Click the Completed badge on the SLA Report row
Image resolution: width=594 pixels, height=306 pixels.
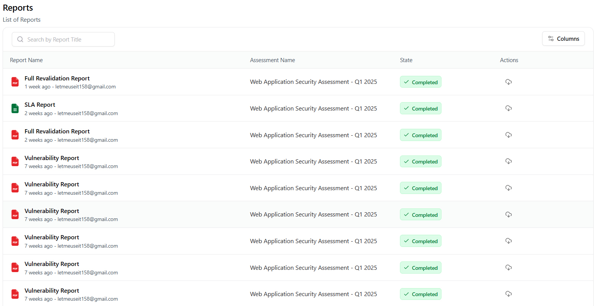421,109
